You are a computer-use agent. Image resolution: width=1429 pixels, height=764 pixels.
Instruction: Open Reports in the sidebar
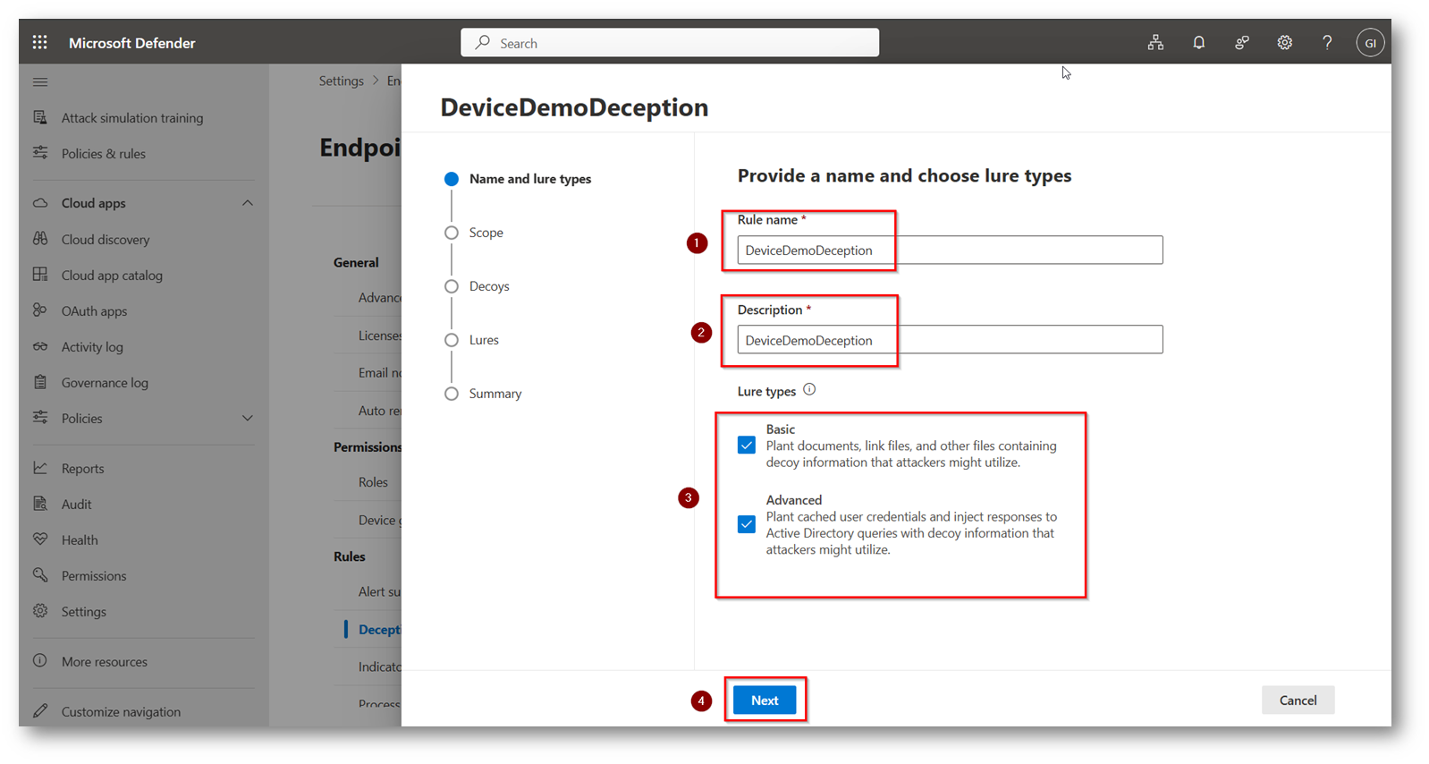[x=82, y=468]
